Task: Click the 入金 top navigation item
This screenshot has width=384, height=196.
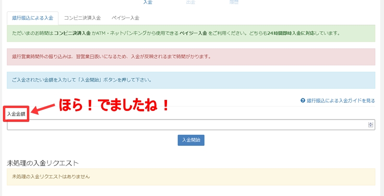Action: (x=148, y=2)
